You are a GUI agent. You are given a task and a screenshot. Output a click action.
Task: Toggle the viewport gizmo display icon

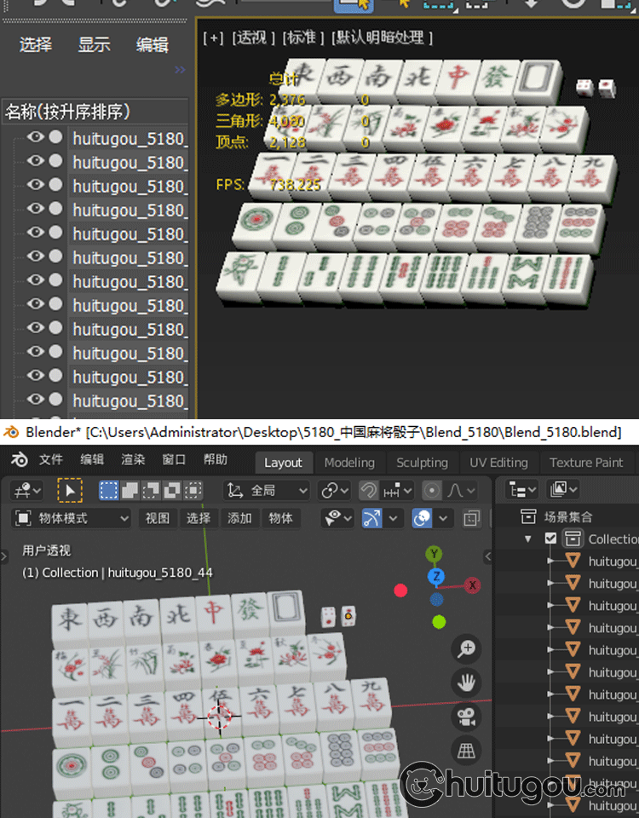point(372,518)
